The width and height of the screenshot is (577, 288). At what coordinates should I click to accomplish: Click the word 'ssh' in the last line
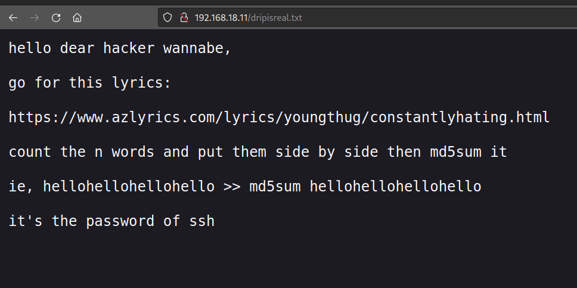[x=201, y=221]
